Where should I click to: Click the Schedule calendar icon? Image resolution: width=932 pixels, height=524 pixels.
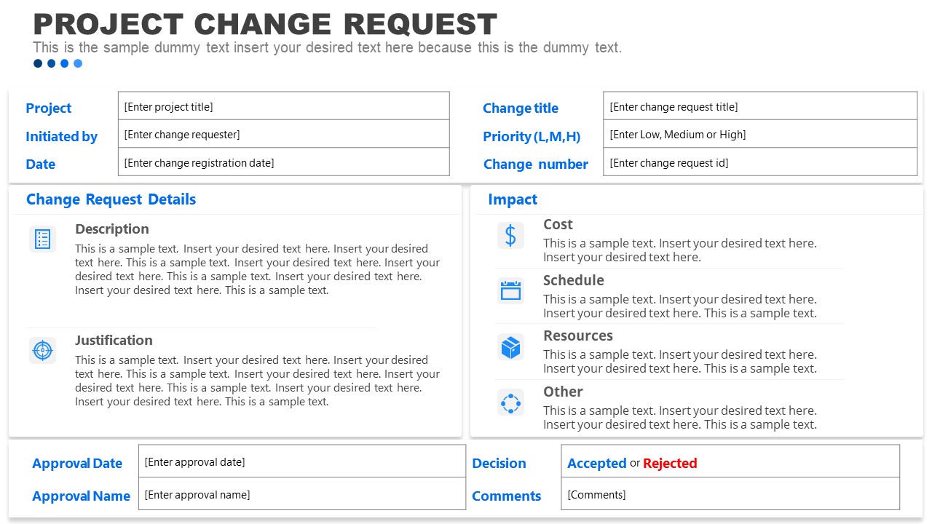[x=510, y=291]
